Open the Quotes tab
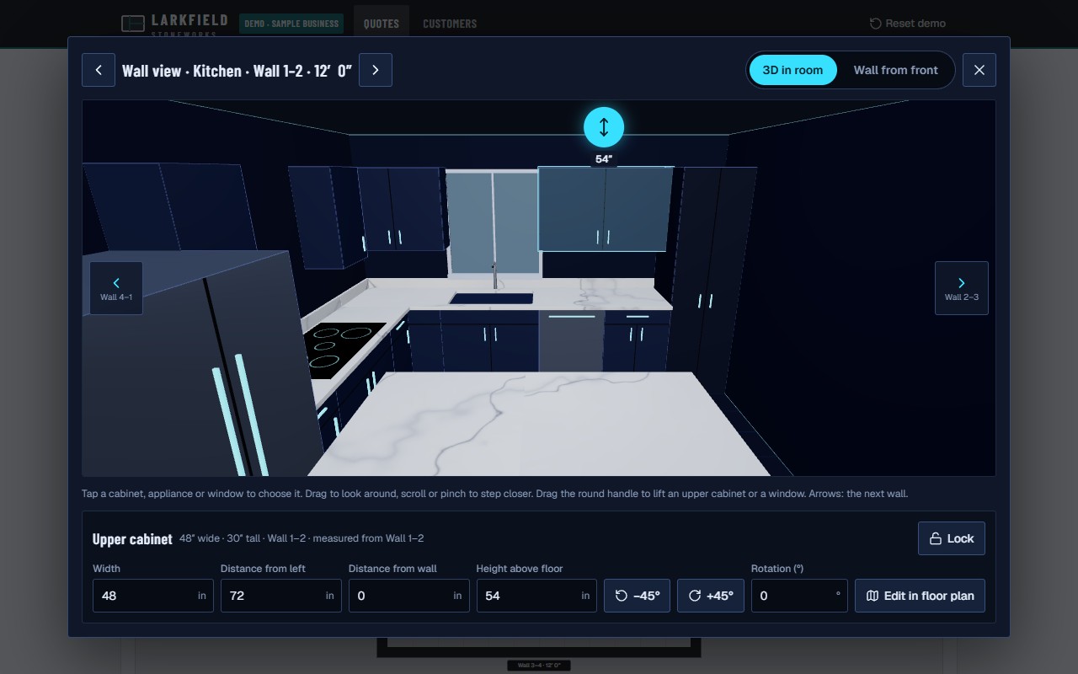 pyautogui.click(x=382, y=24)
